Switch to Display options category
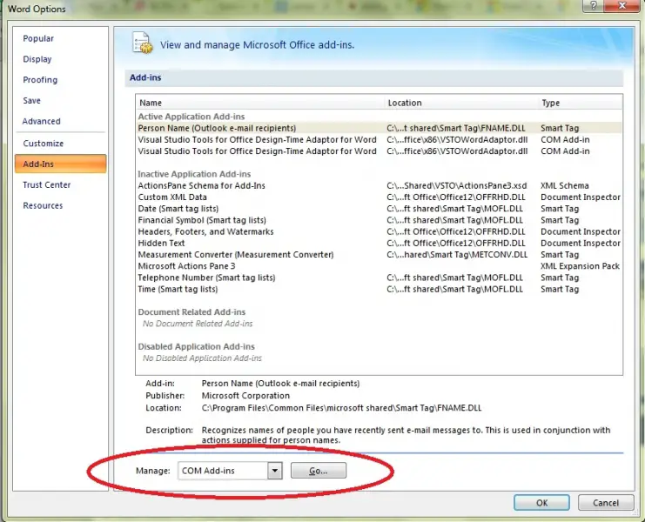Image resolution: width=645 pixels, height=522 pixels. (x=37, y=59)
